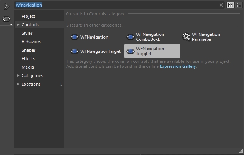The height and width of the screenshot is (155, 244).
Task: Select the Project category
Action: click(28, 16)
